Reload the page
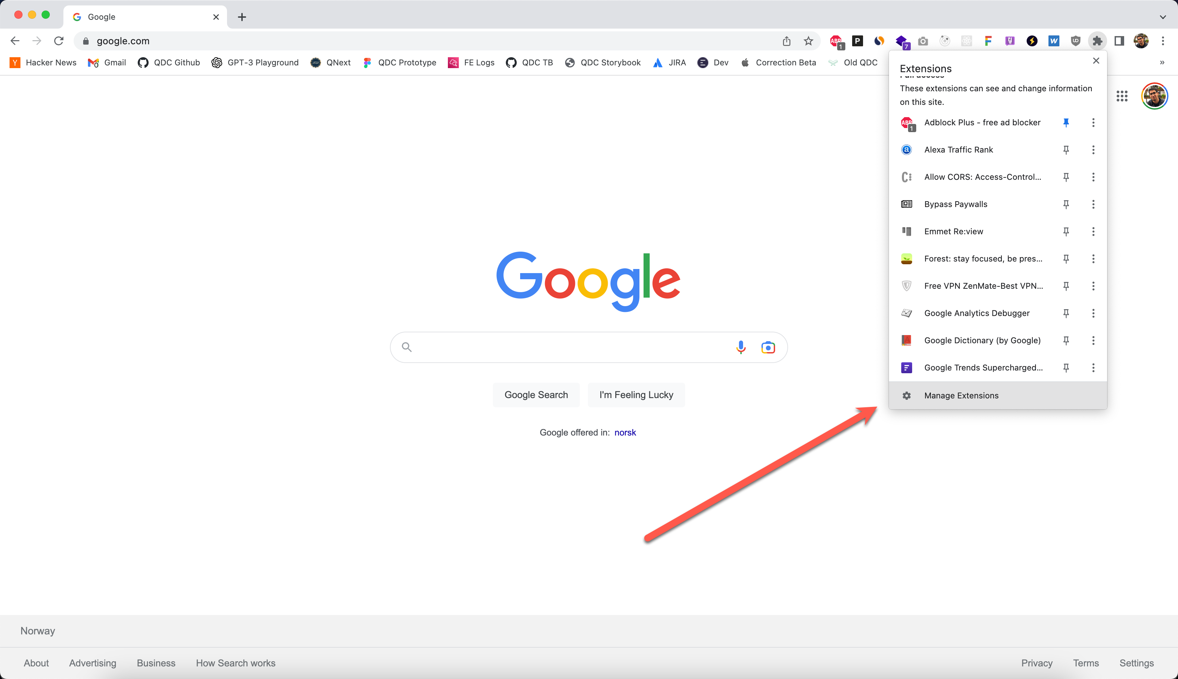1178x679 pixels. 59,41
